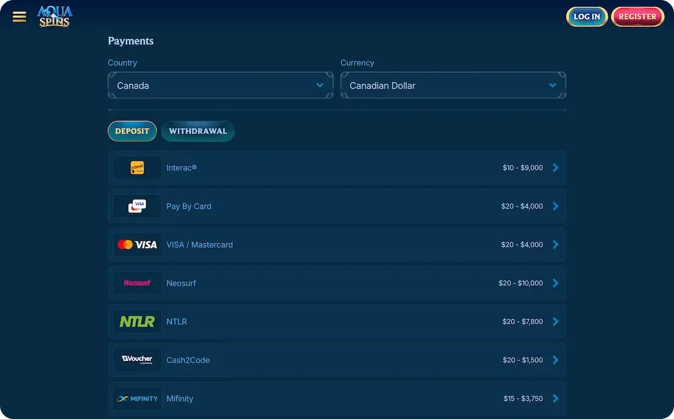Select the Mifinity method name

180,398
